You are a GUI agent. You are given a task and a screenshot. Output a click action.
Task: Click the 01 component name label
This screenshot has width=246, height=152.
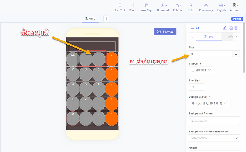(x=197, y=28)
